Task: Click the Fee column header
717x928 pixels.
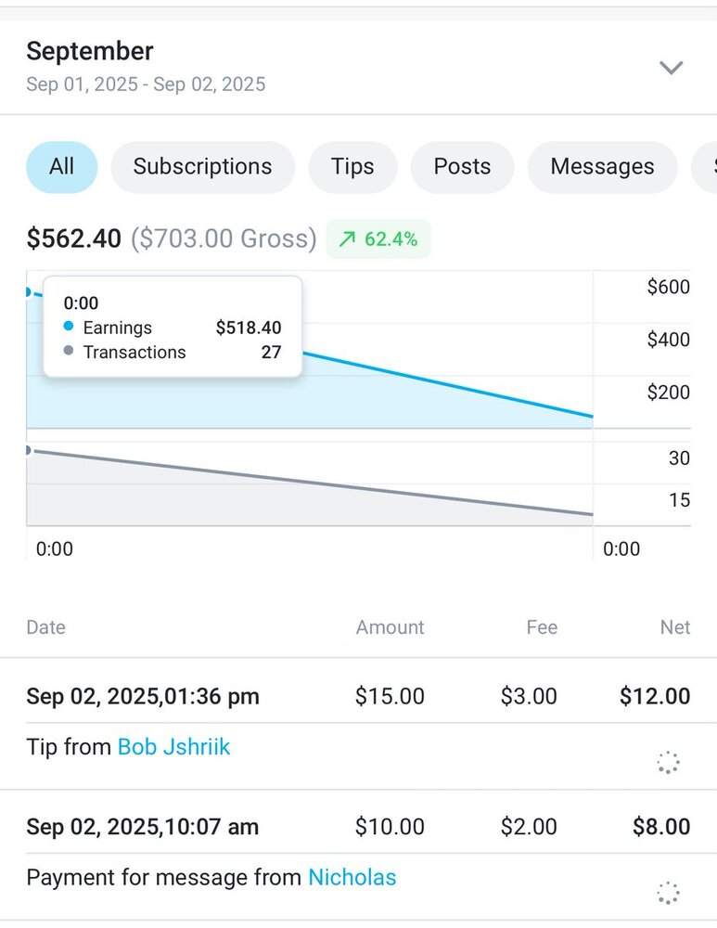Action: click(x=542, y=627)
